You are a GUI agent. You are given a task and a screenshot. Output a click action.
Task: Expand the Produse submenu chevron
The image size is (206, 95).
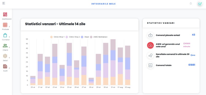[x=9, y=27]
